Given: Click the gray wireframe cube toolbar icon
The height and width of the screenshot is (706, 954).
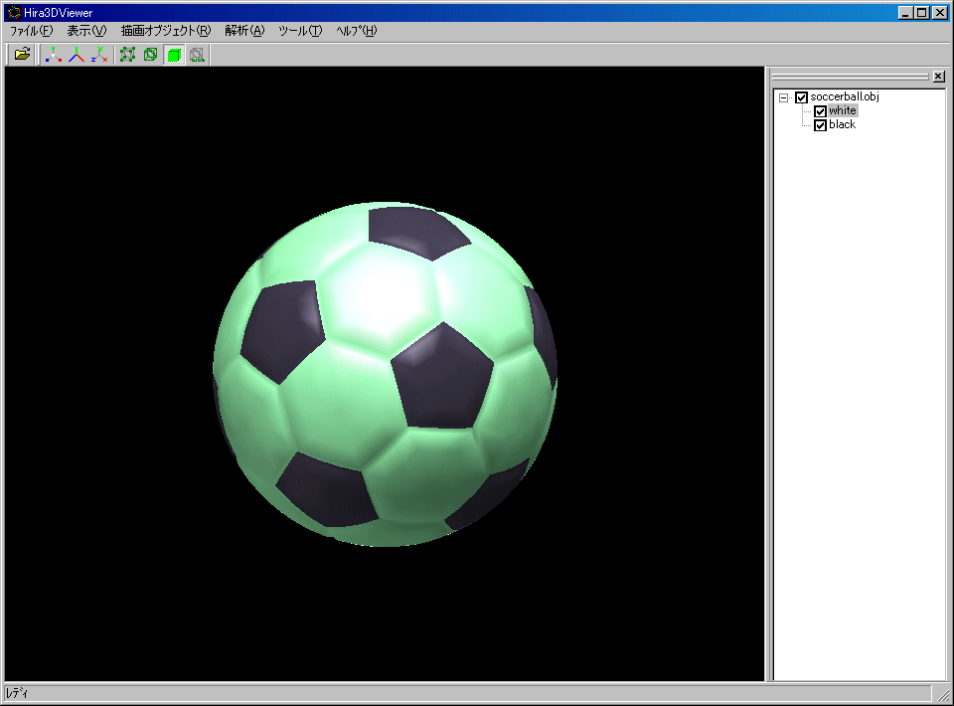Looking at the screenshot, I should [197, 54].
